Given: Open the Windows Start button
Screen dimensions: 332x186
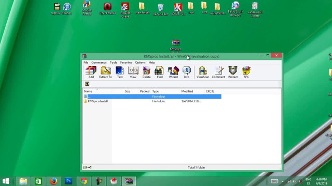Looking at the screenshot, I should [x=6, y=181].
